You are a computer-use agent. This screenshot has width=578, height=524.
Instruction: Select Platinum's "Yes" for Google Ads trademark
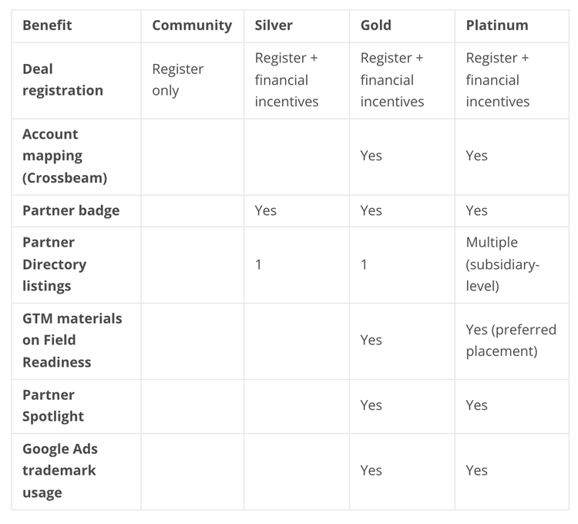click(x=477, y=470)
